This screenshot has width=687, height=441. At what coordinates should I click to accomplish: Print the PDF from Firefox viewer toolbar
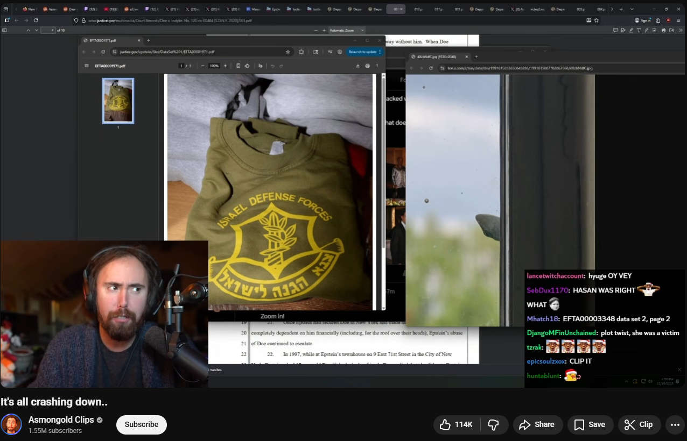coord(663,30)
